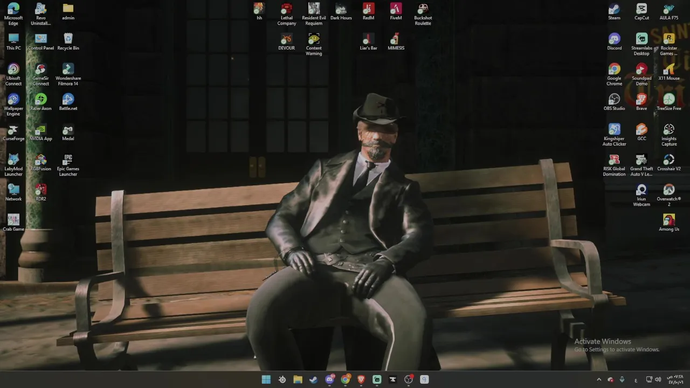Viewport: 690px width, 388px height.
Task: Launch Grand Theft Auto V shortcut
Action: pyautogui.click(x=641, y=165)
